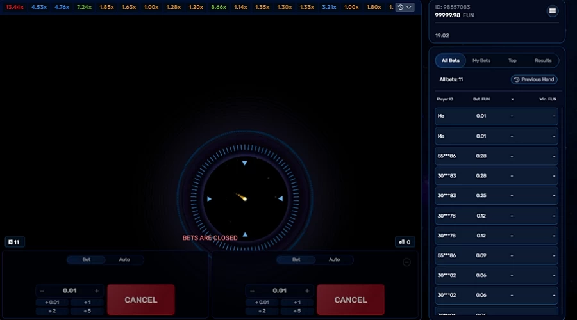Open the My Bets tab
577x320 pixels.
tap(481, 61)
